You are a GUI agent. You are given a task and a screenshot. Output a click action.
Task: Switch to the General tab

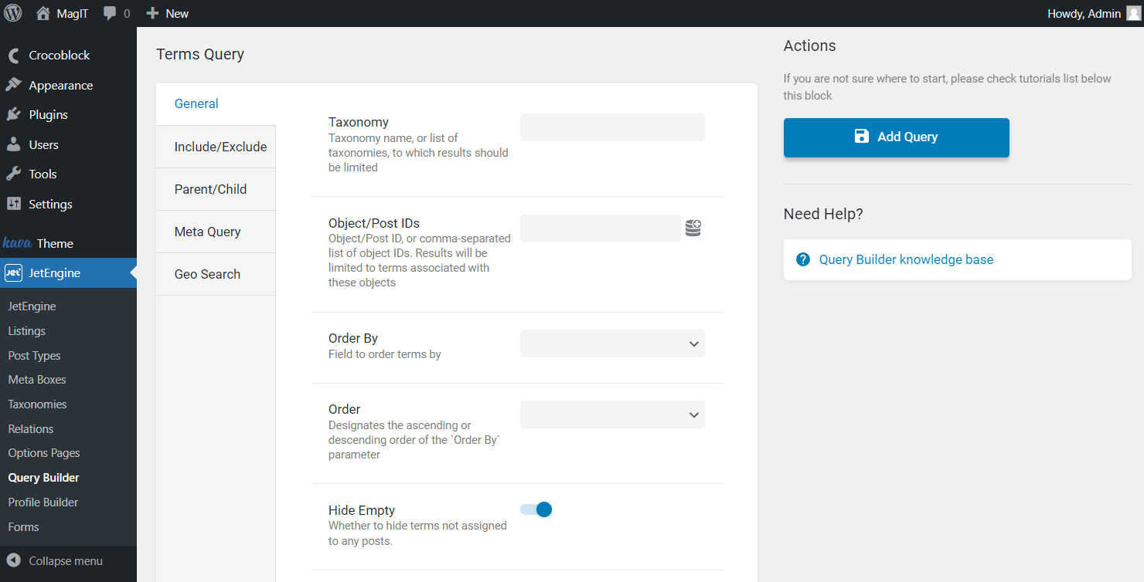(x=216, y=104)
